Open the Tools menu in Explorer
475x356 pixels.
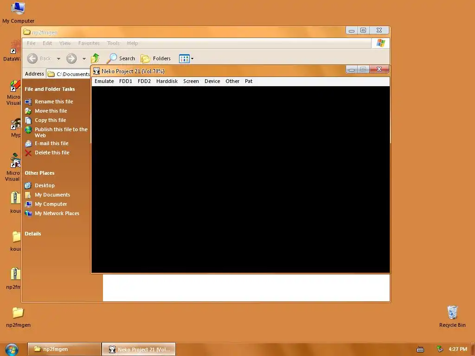coord(113,43)
